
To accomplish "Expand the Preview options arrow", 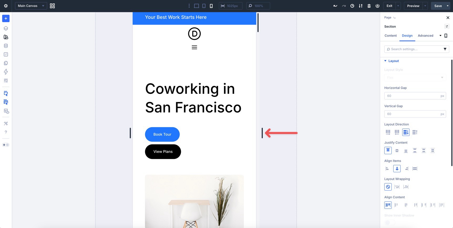I will [425, 6].
